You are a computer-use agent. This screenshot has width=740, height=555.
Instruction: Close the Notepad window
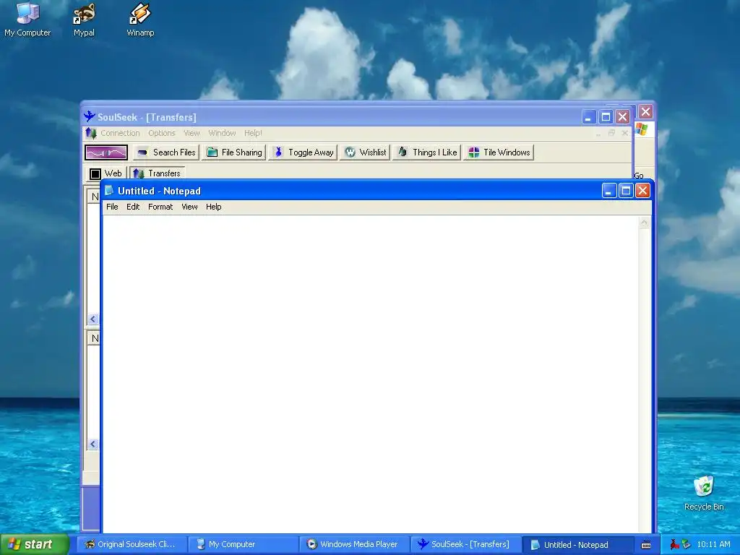point(642,191)
